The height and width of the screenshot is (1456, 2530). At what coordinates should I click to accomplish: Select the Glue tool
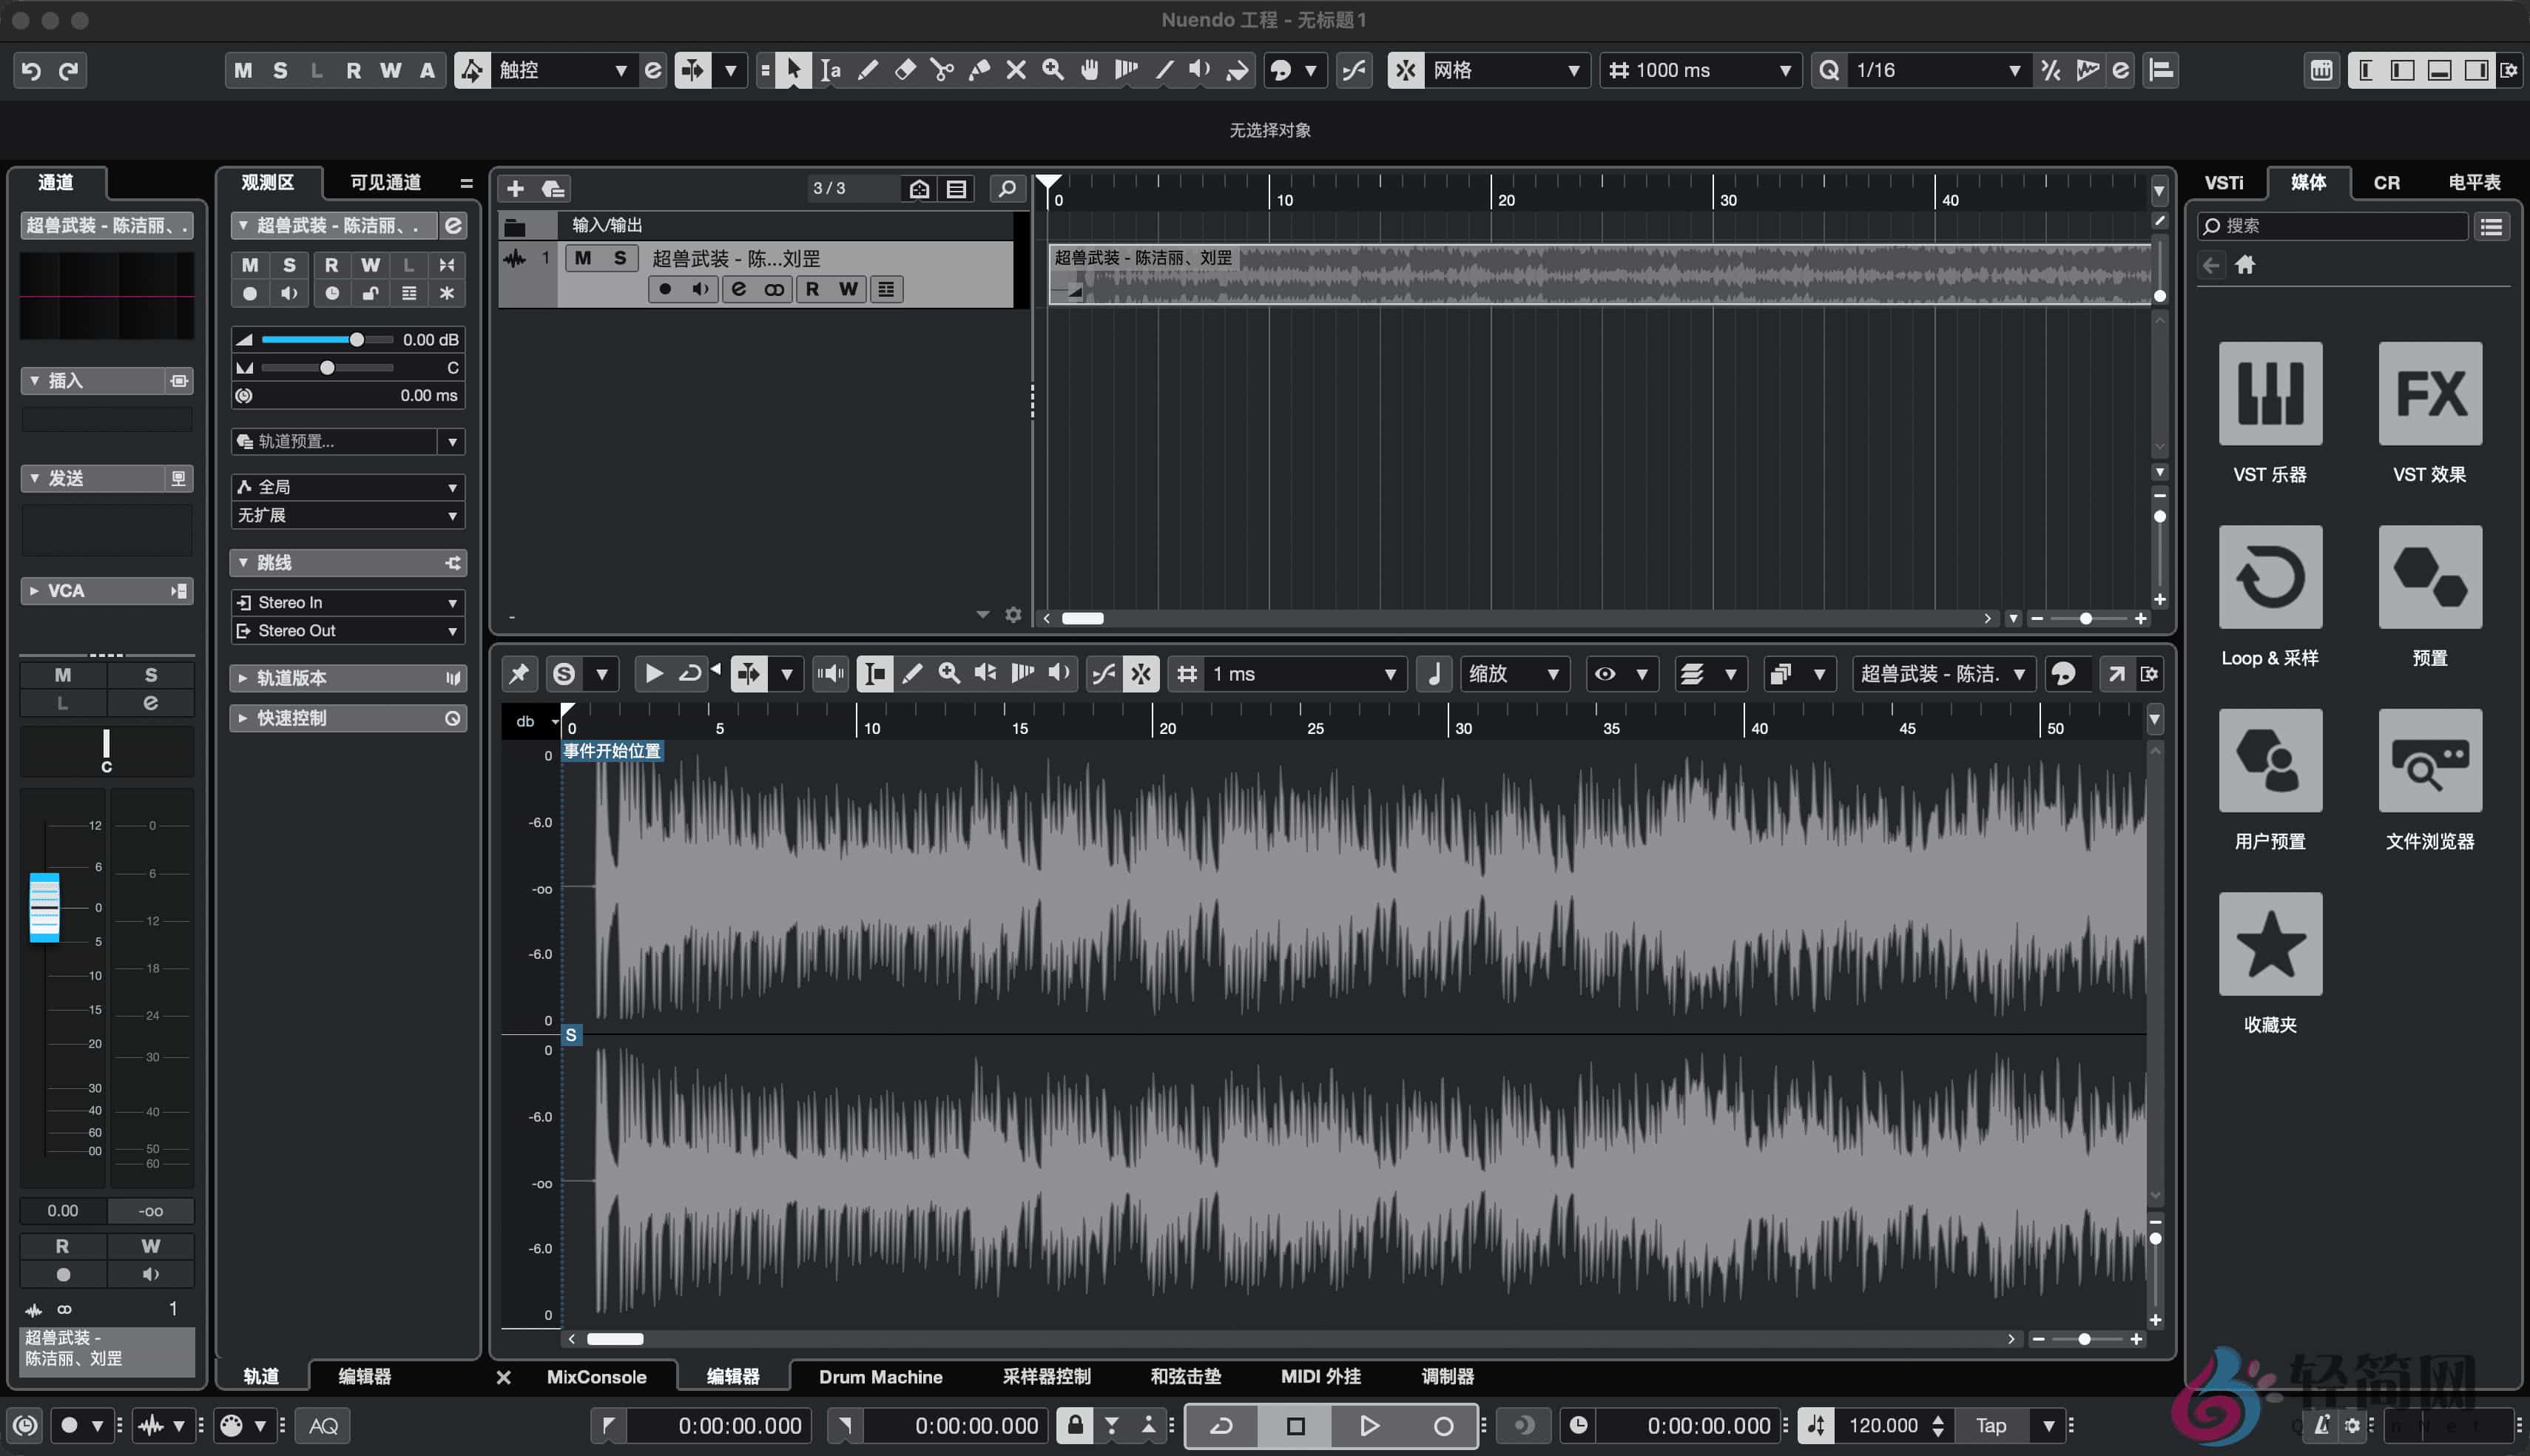[979, 70]
